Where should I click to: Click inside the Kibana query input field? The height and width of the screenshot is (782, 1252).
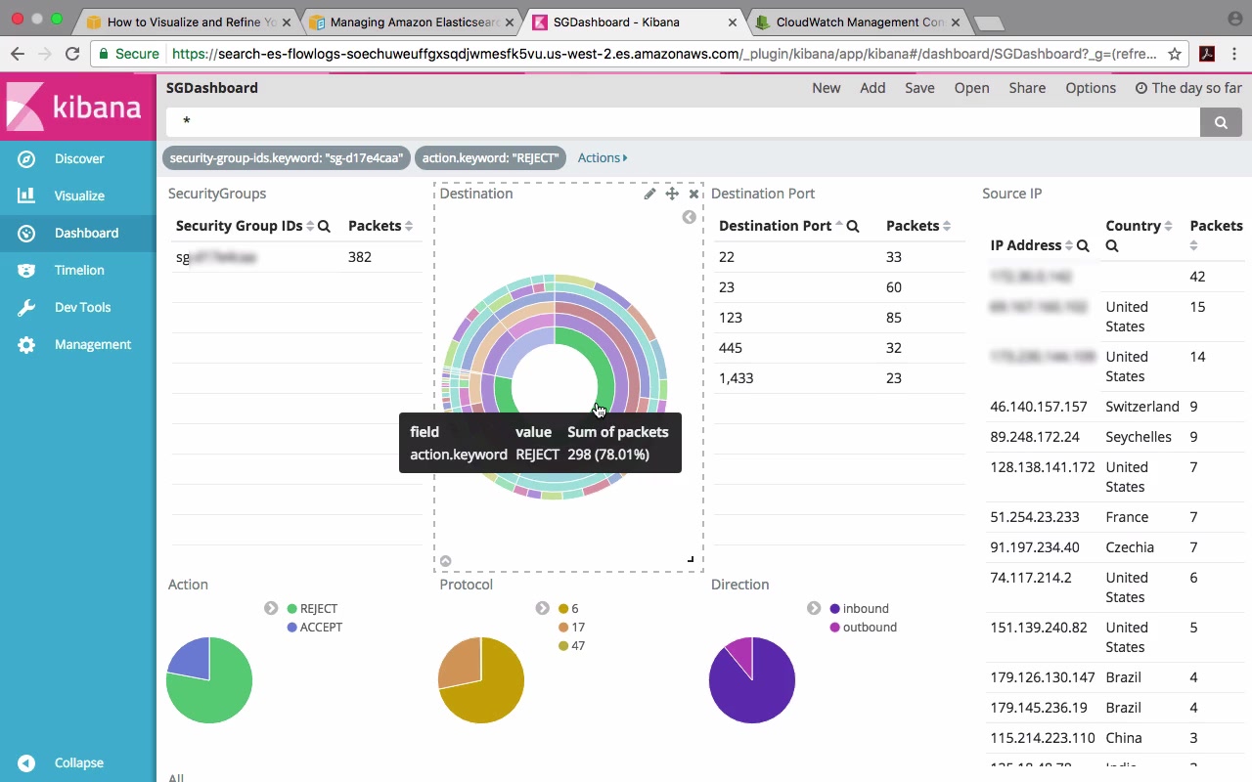click(683, 122)
